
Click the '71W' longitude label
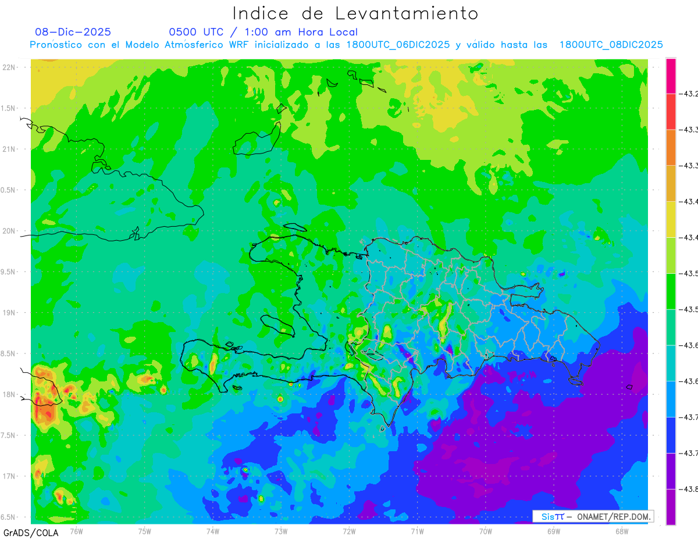click(x=417, y=531)
